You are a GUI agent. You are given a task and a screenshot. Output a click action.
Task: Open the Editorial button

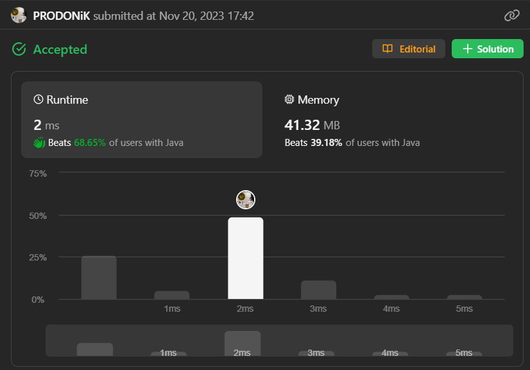point(409,49)
